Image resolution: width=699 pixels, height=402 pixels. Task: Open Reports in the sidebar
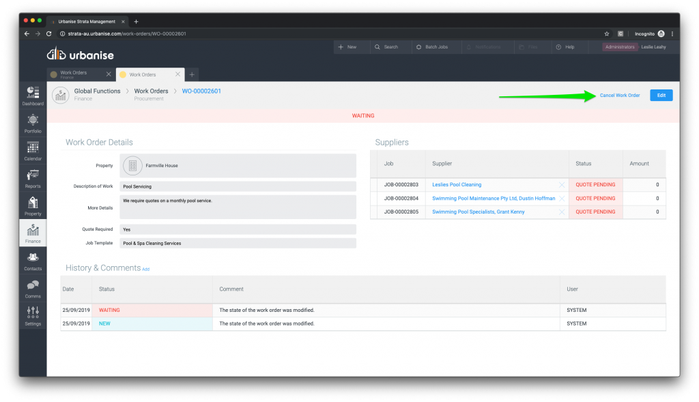point(33,177)
